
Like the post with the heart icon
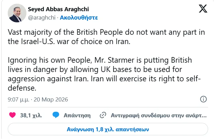coord(12,115)
